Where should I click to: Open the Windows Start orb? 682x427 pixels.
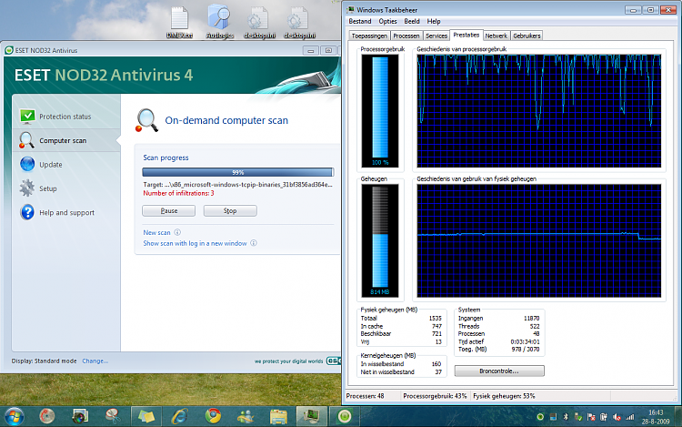coord(14,417)
